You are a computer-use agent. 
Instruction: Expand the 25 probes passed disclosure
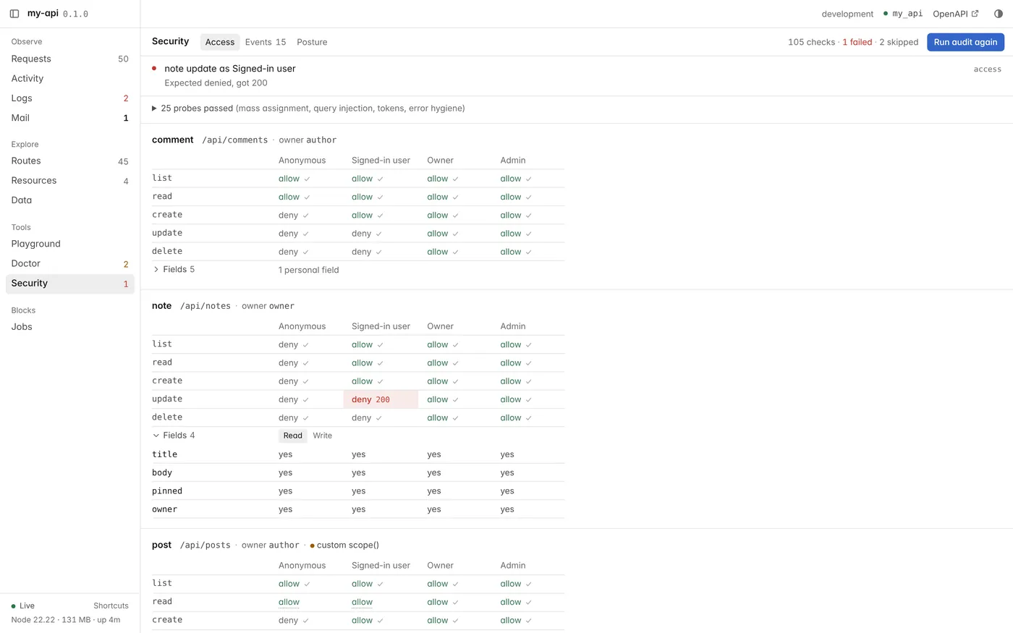[308, 109]
